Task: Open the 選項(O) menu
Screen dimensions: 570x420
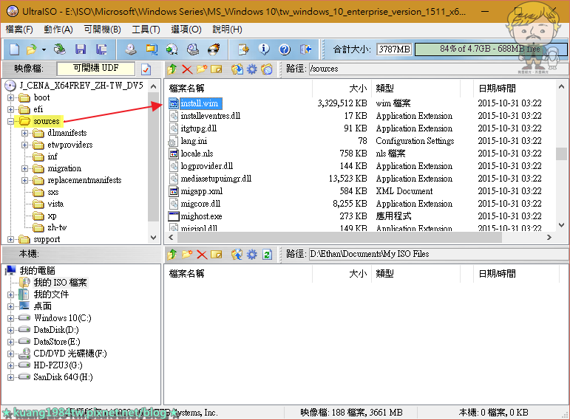Action: [x=186, y=30]
